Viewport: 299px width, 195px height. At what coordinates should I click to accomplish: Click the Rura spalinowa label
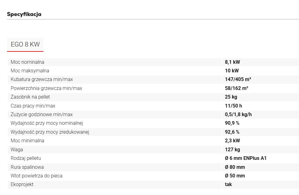27,167
